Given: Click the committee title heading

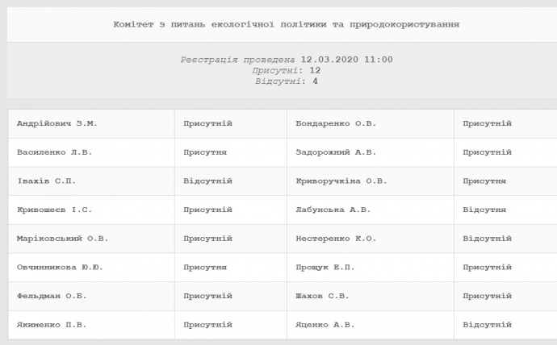Looking at the screenshot, I should point(287,25).
